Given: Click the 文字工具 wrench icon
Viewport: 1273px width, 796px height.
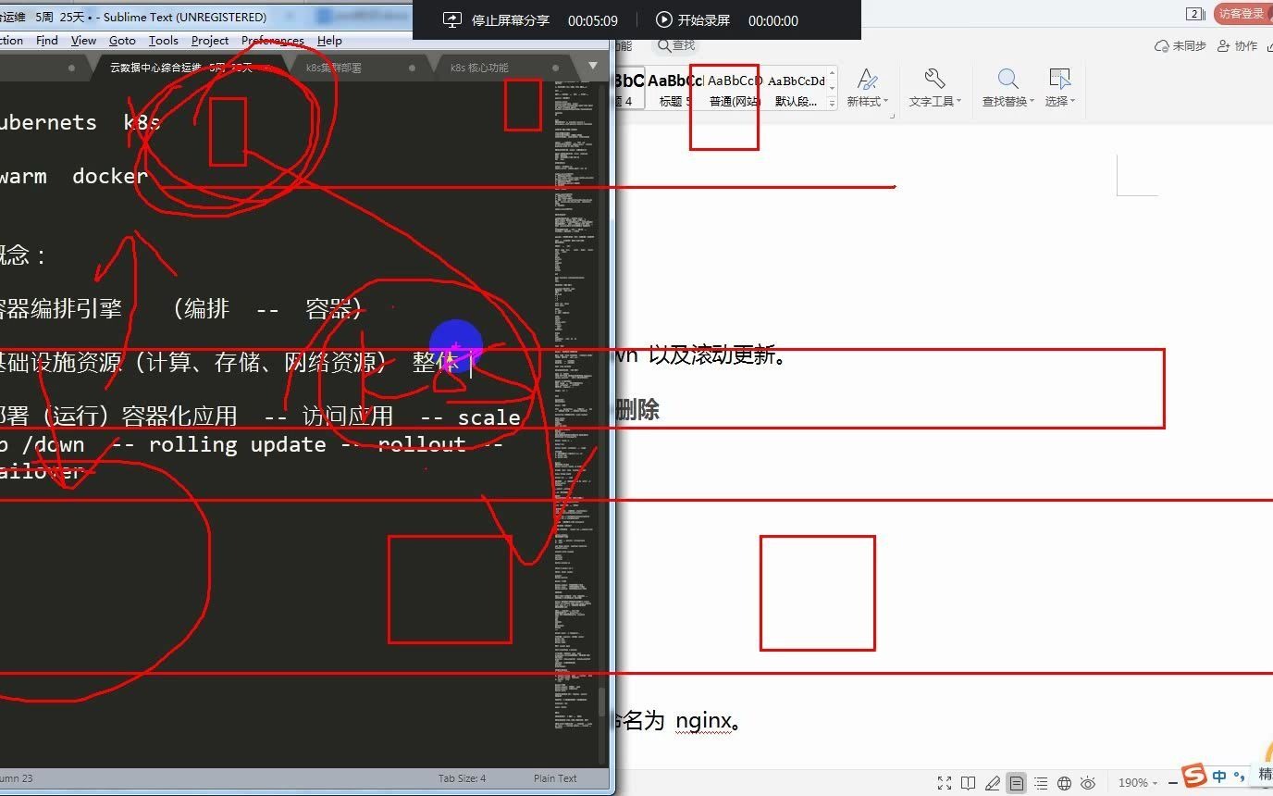Looking at the screenshot, I should tap(934, 80).
